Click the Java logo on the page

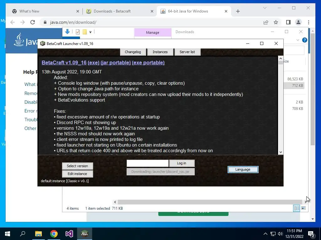tap(26, 40)
